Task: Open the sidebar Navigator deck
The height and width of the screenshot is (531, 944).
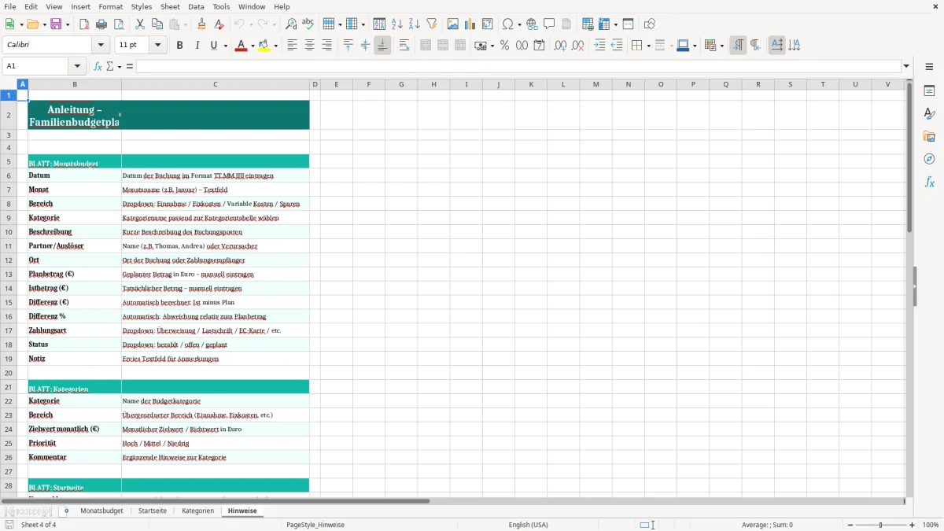Action: click(929, 159)
